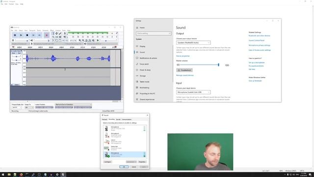Image resolution: width=314 pixels, height=177 pixels.
Task: Select the Draw pencil tool
Action: click(60, 33)
